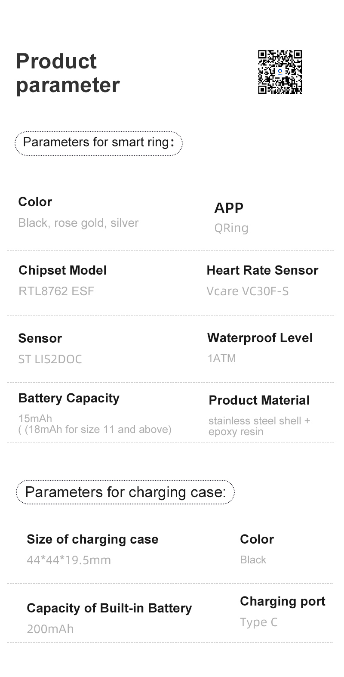Click the "Vcare VC30F-S" value
This screenshot has width=344, height=677.
(x=247, y=291)
